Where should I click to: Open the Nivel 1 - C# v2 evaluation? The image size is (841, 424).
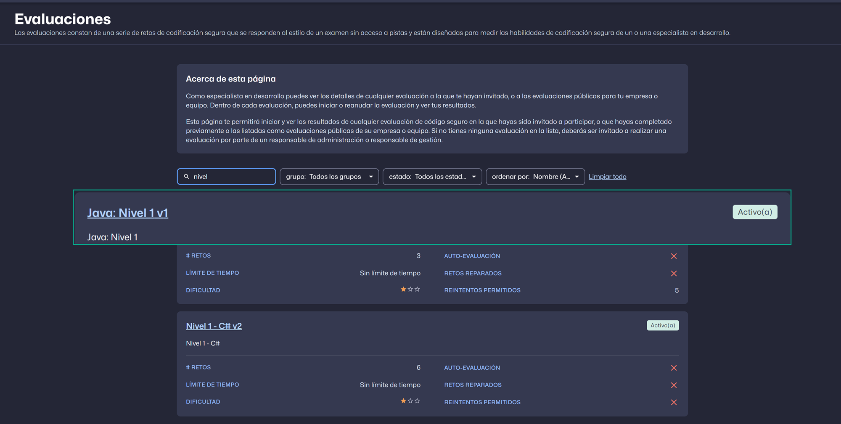tap(214, 326)
